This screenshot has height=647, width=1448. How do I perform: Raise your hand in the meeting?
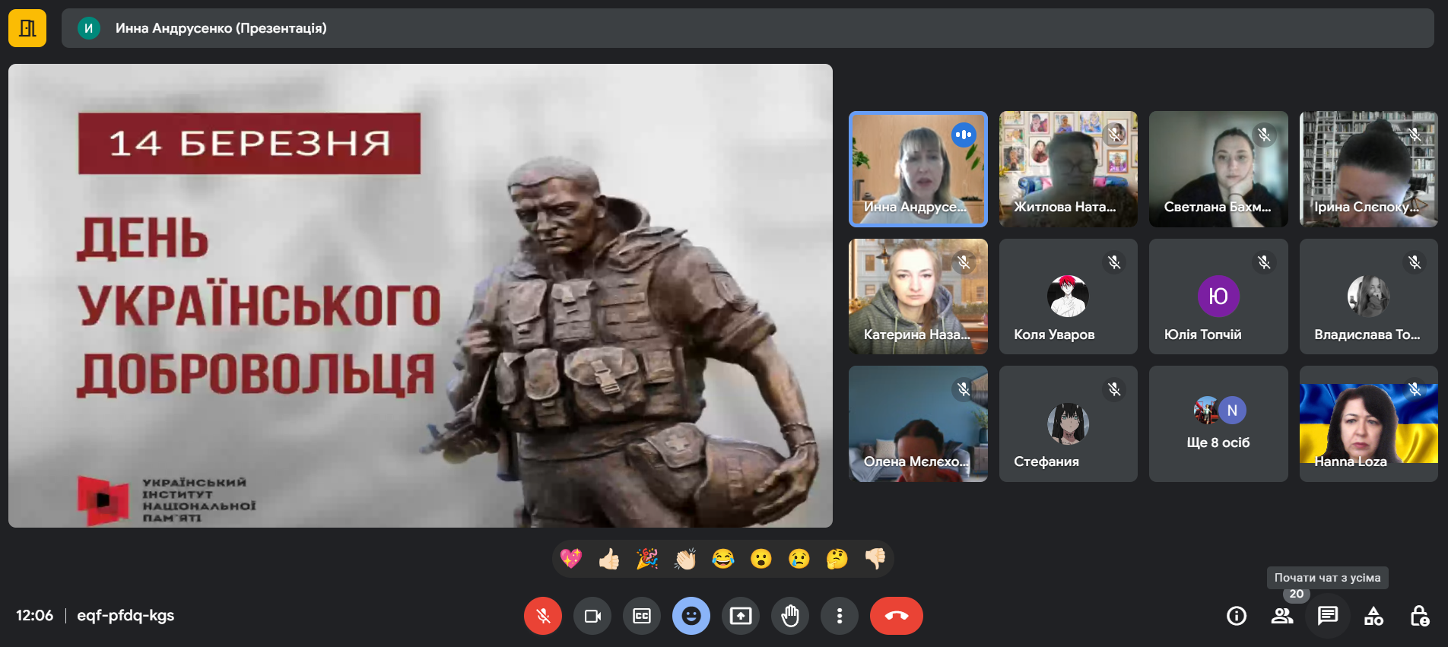[790, 616]
